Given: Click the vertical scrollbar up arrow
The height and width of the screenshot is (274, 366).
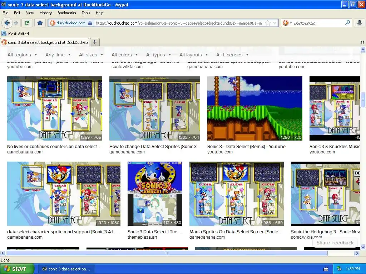Looking at the screenshot, I should pyautogui.click(x=363, y=49).
